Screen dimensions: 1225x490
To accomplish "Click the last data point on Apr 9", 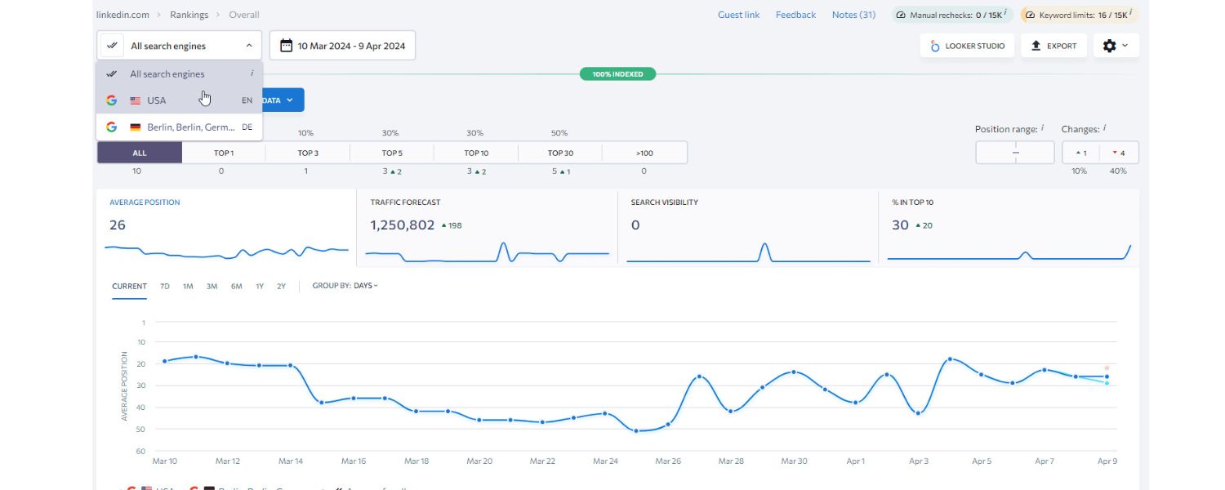I will (x=1107, y=377).
